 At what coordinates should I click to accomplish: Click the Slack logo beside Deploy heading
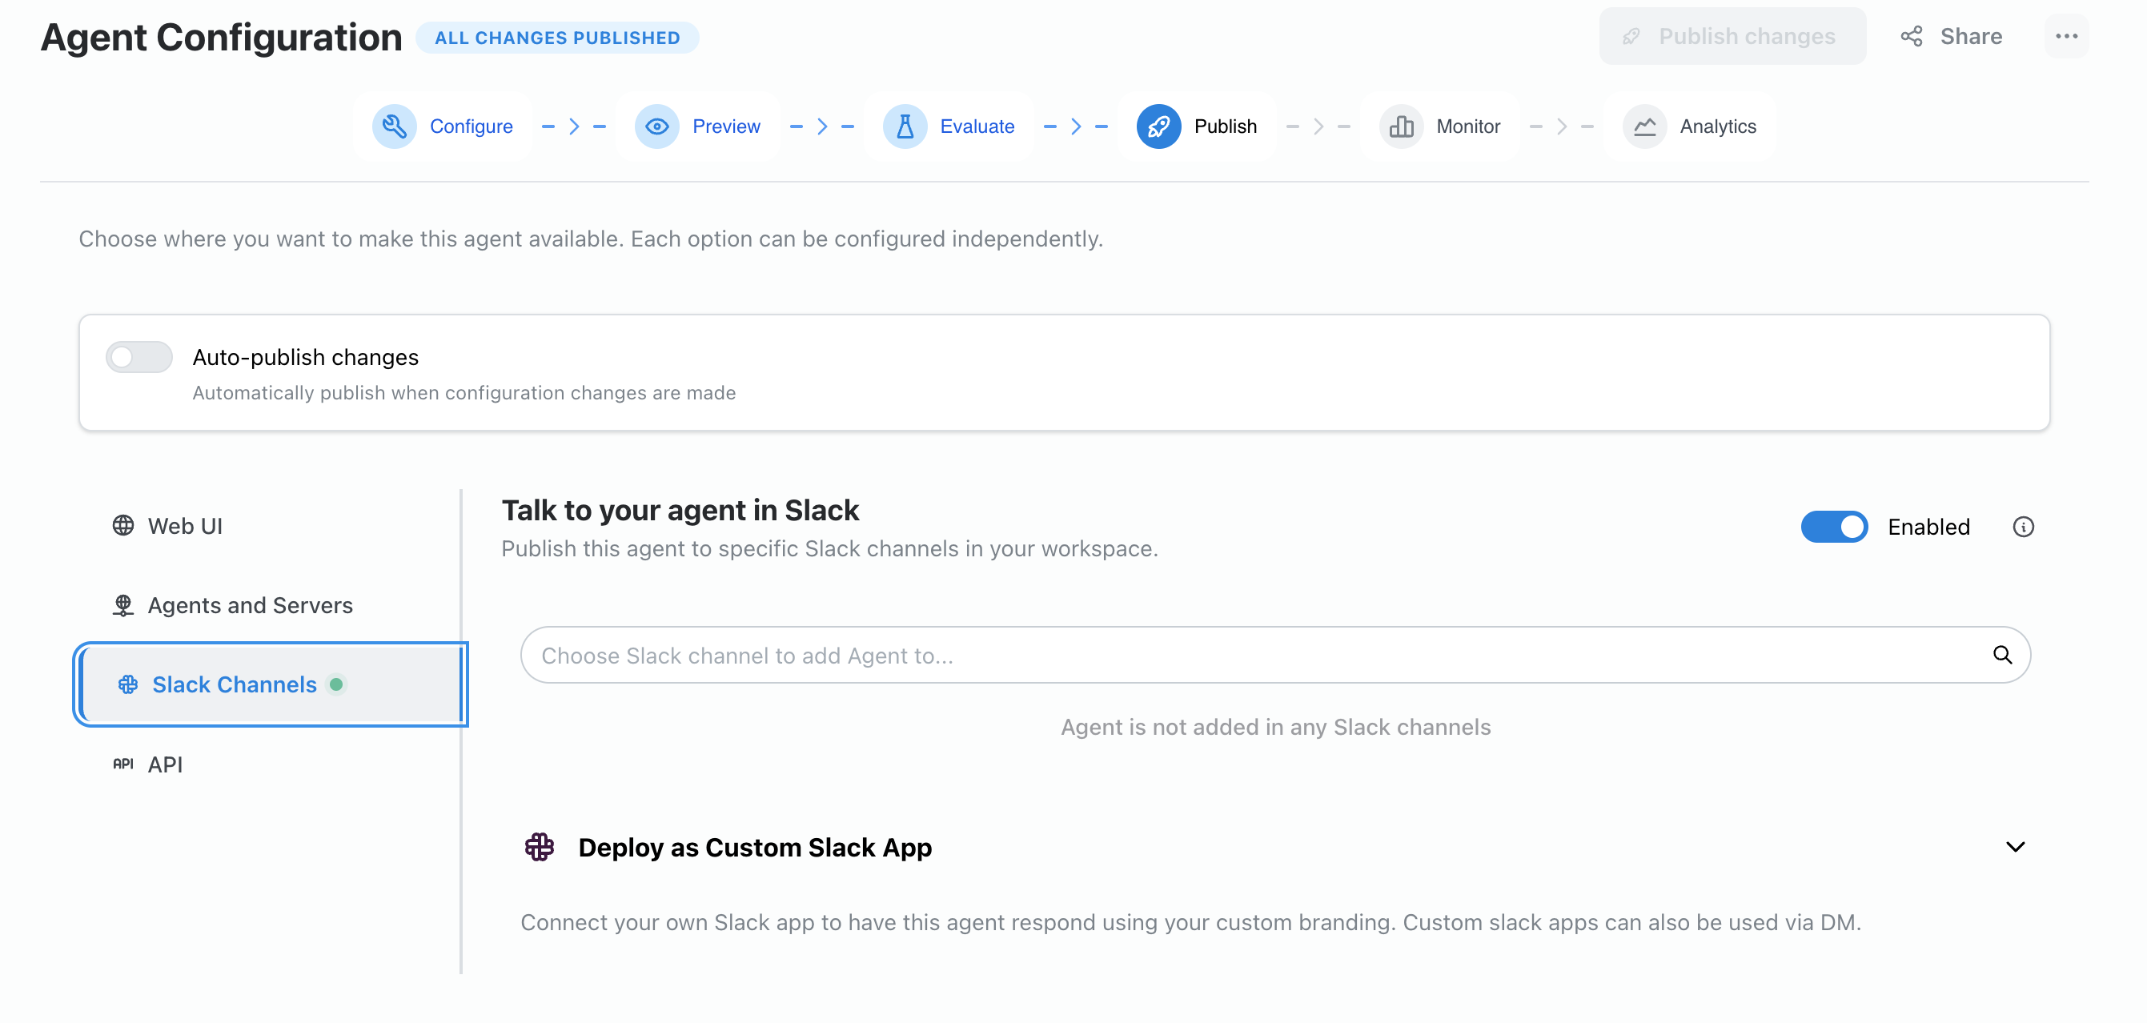(540, 847)
